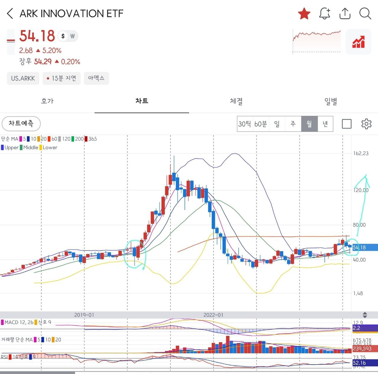This screenshot has height=374, width=378.
Task: Open price alert bell settings
Action: click(x=325, y=14)
